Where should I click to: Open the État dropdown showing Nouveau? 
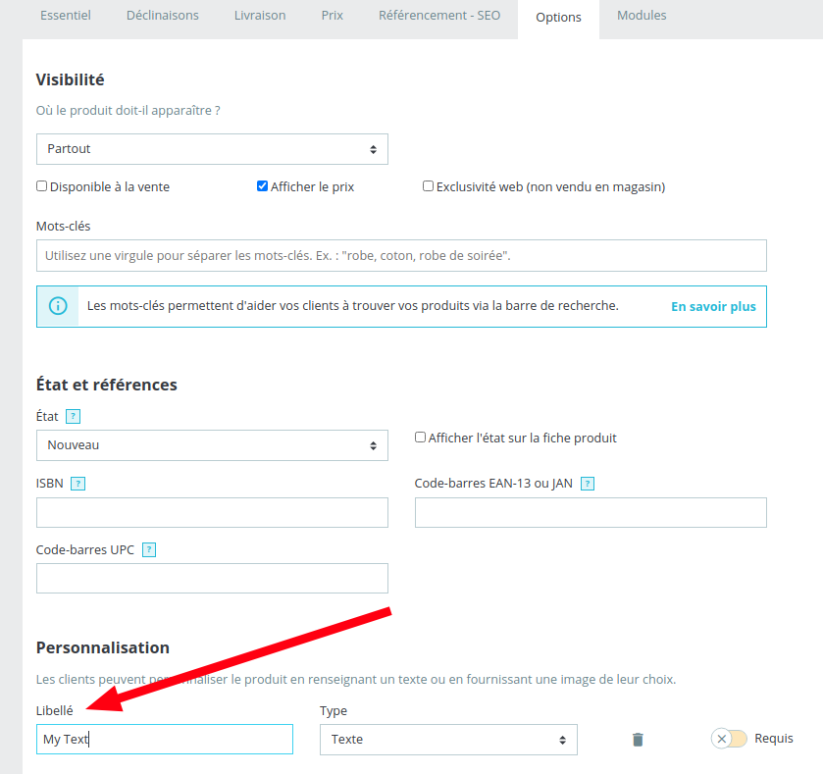212,445
